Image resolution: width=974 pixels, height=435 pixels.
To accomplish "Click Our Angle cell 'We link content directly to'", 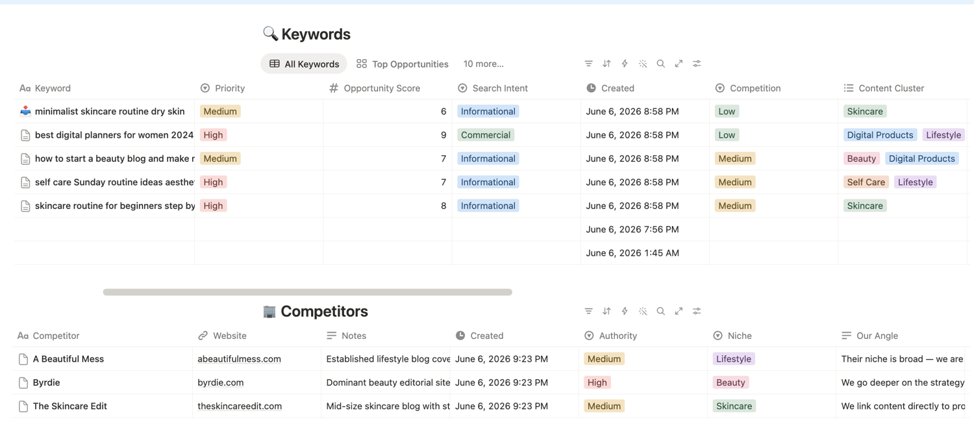I will tap(901, 406).
